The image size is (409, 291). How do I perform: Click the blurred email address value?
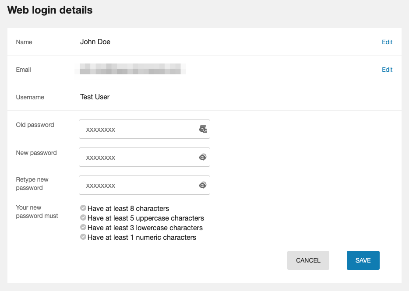pos(130,69)
